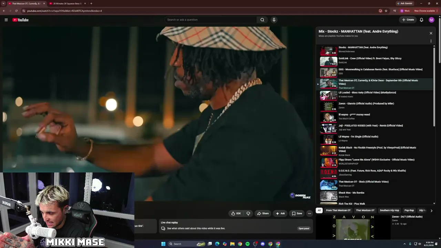Click the Chrome address bar URL
The image size is (441, 248).
coord(64,11)
